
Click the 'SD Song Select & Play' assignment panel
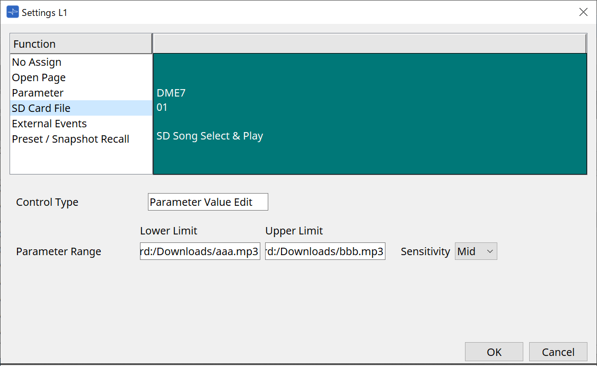[209, 136]
